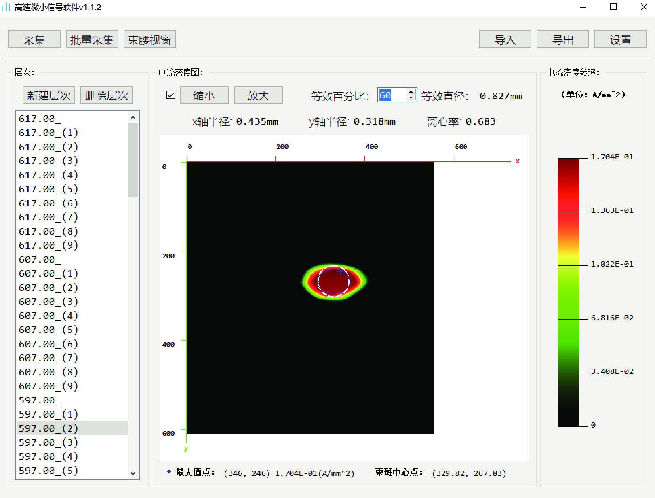Select layer 607.00_(3)
The width and height of the screenshot is (655, 498).
point(72,301)
